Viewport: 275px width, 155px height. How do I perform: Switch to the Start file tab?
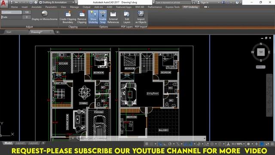click(9, 32)
